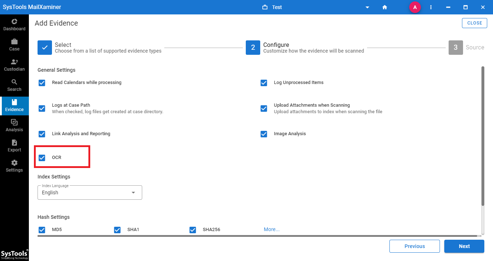Disable Link Analysis and Reporting
Viewport: 493px width, 261px height.
tap(42, 134)
